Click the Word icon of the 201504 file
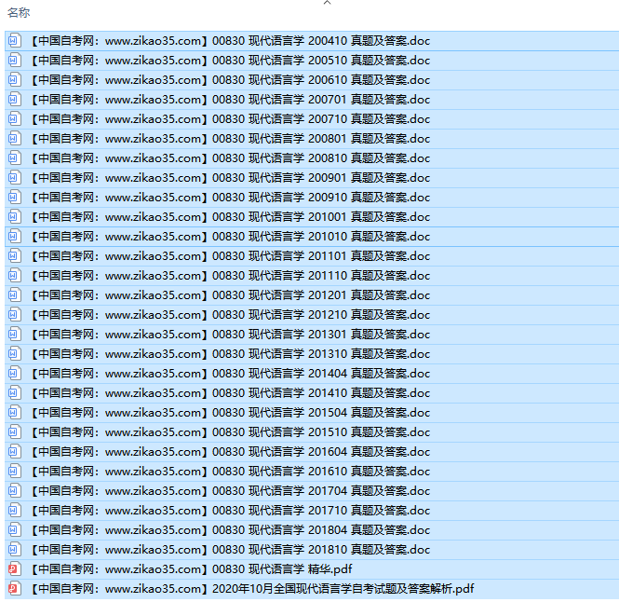 click(15, 413)
